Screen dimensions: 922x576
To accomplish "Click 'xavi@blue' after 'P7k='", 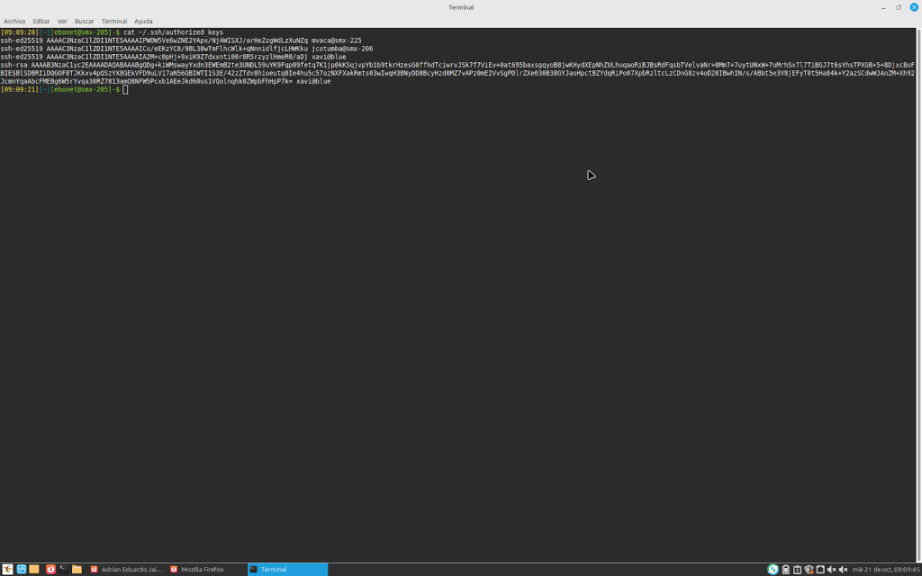I will pos(313,81).
